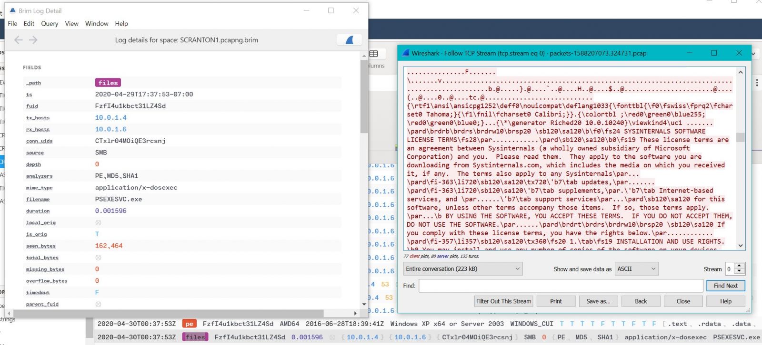Open the File menu in Brim Log Detail
762x345 pixels.
pyautogui.click(x=12, y=23)
